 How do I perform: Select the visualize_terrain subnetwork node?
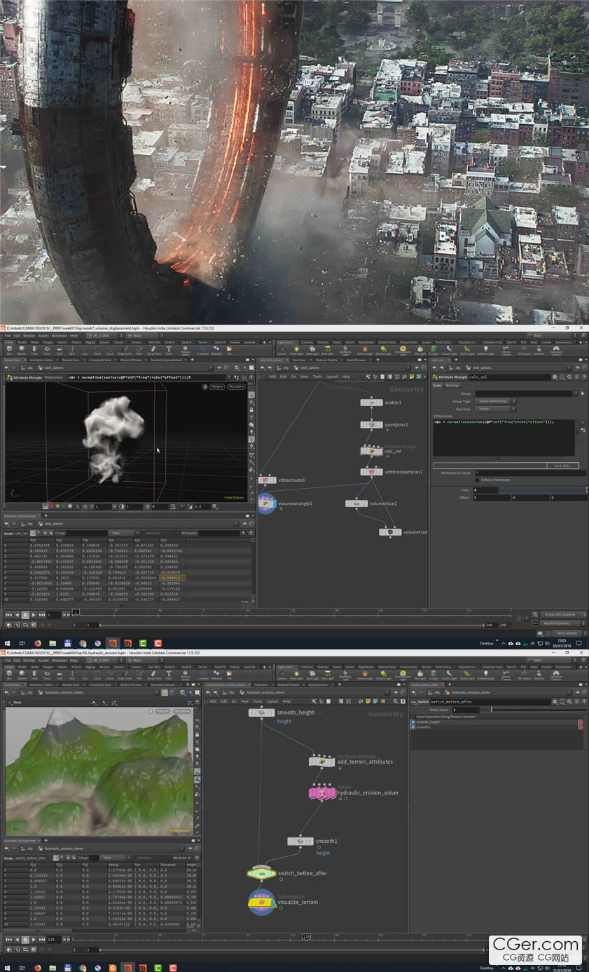(262, 902)
